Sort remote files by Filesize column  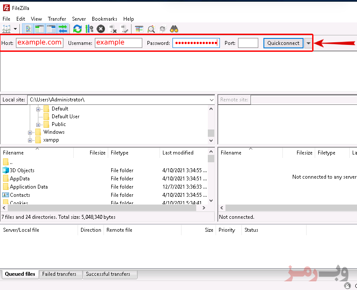click(x=299, y=153)
